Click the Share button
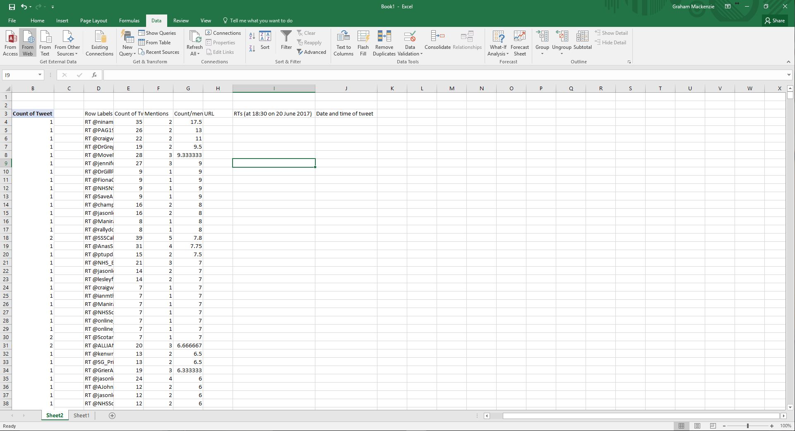This screenshot has width=795, height=431. tap(774, 21)
